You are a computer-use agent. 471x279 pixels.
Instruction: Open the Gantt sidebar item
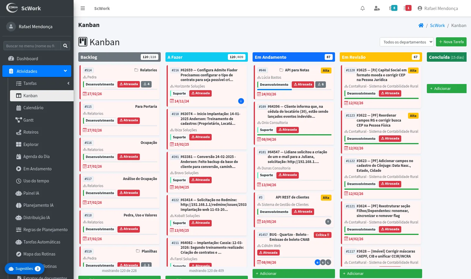pyautogui.click(x=42, y=120)
